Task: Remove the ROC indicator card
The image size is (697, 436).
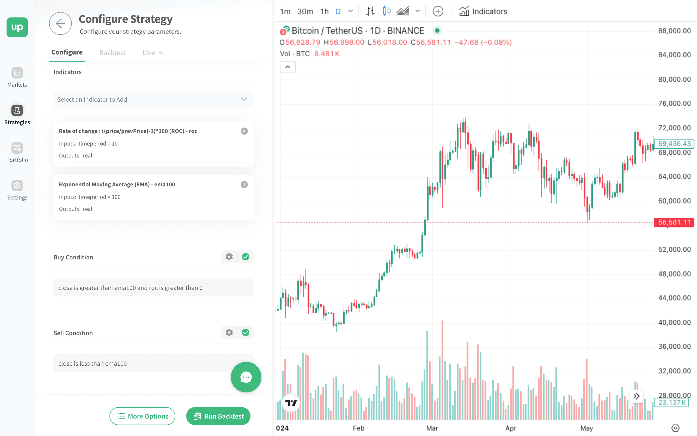Action: pyautogui.click(x=244, y=131)
